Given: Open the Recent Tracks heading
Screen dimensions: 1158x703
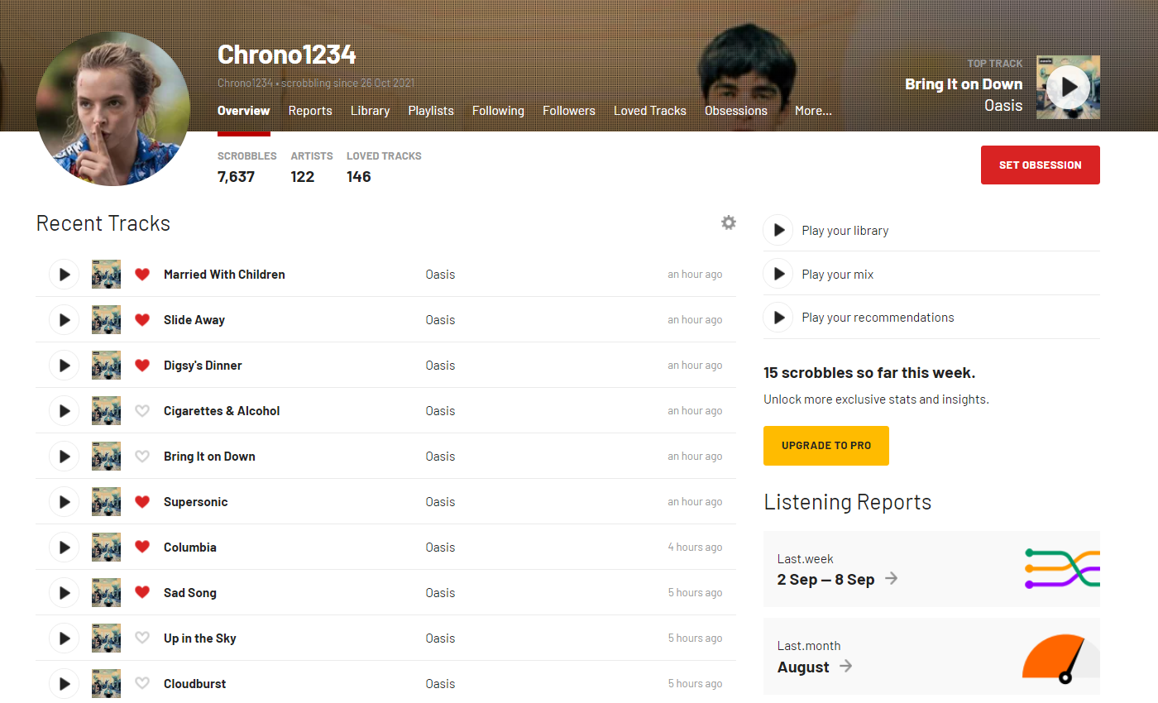Looking at the screenshot, I should (x=103, y=223).
